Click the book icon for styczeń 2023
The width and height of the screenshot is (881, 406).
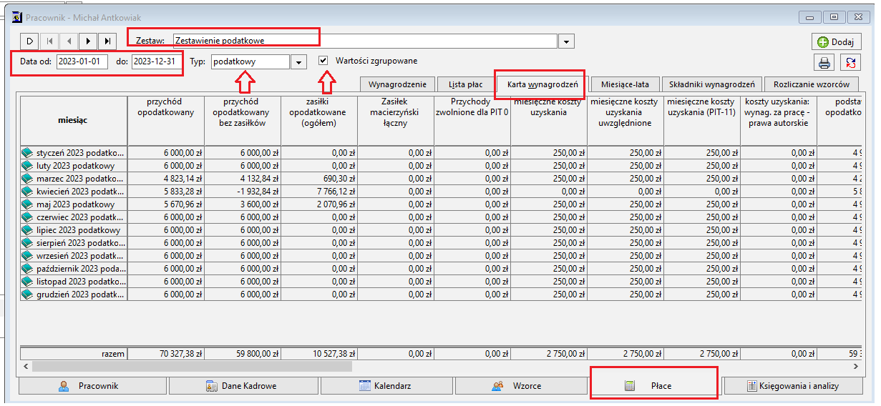point(28,153)
